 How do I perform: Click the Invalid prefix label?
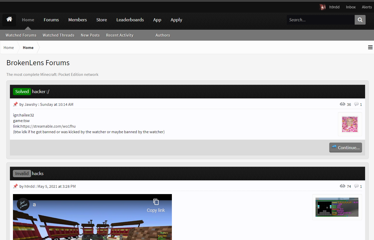coord(22,174)
